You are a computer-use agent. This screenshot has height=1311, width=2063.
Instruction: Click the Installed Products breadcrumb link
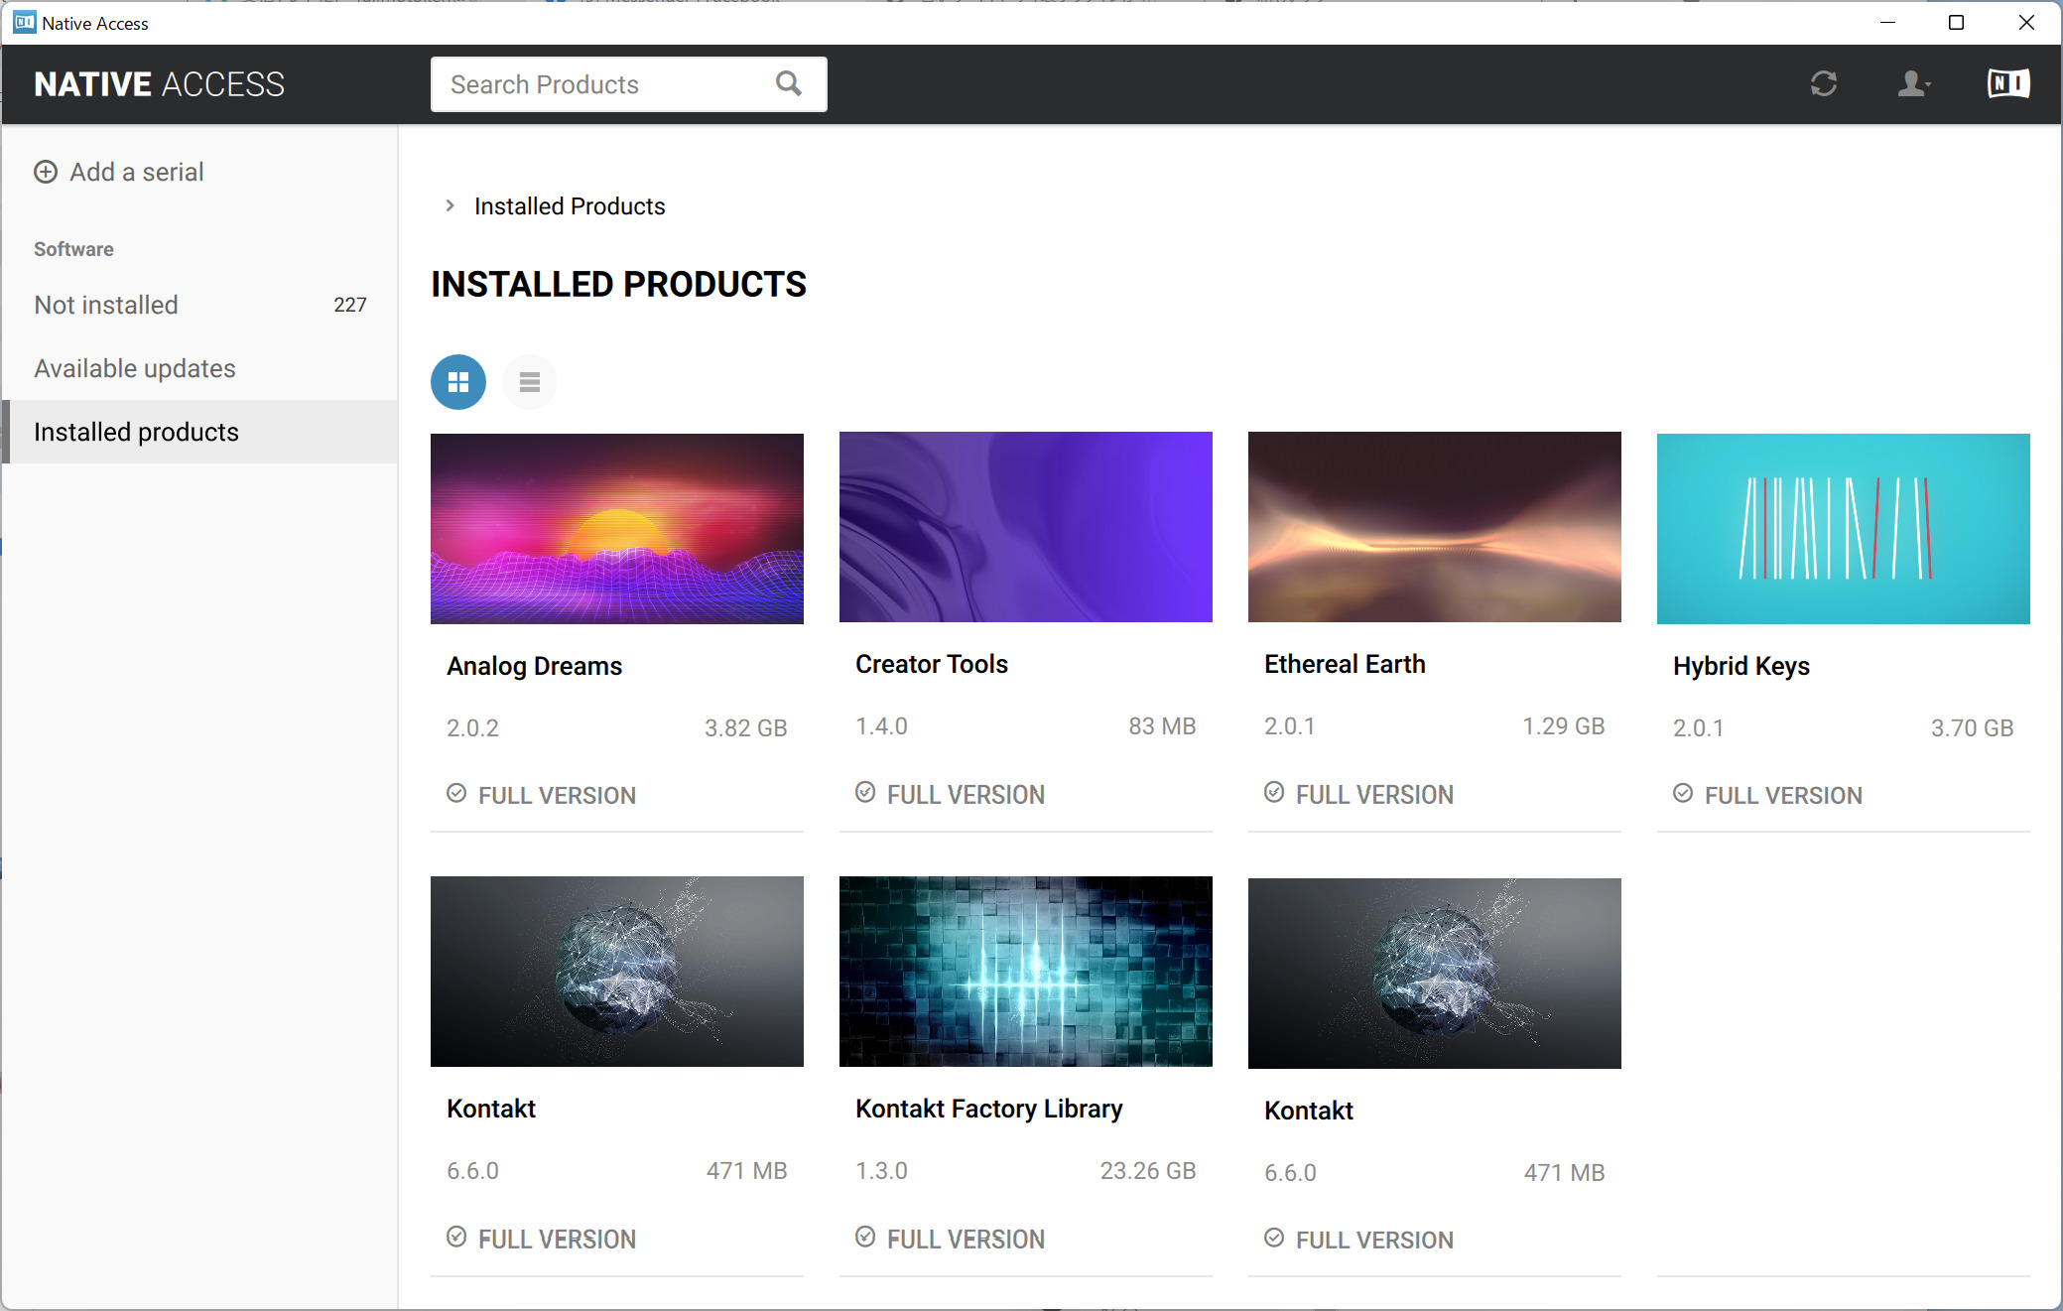570,206
